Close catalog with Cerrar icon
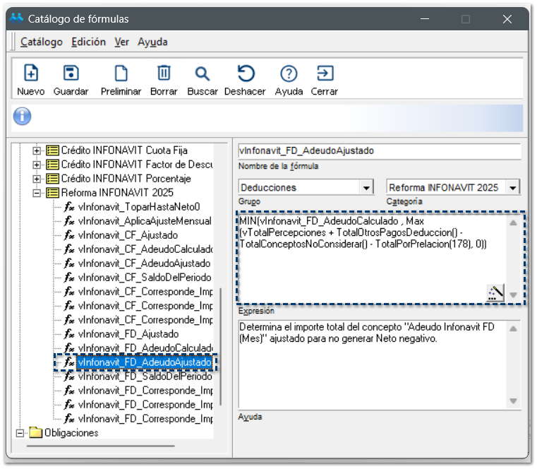 (x=325, y=73)
